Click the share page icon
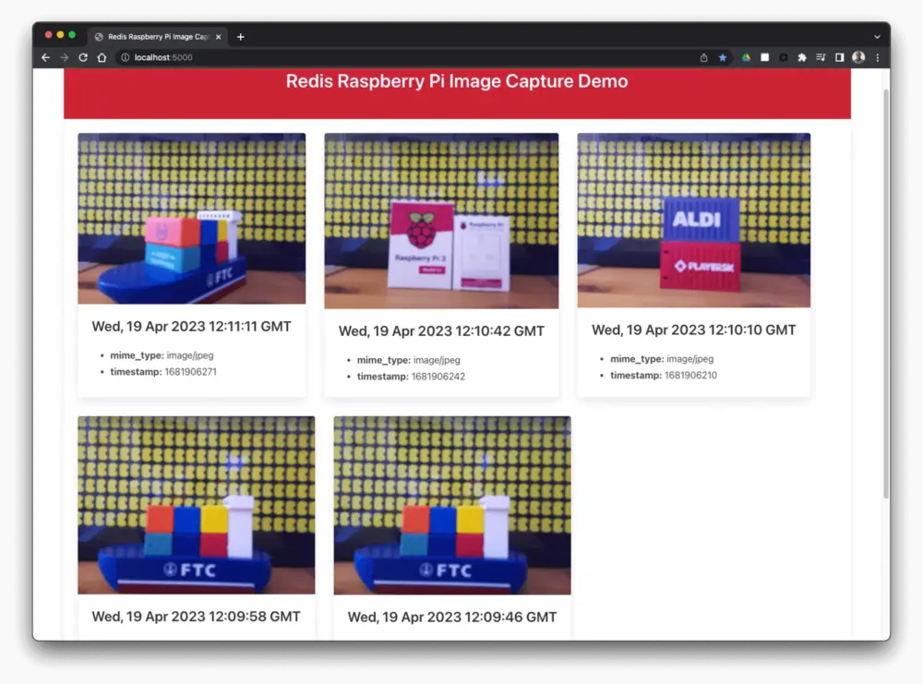The image size is (923, 684). 704,57
